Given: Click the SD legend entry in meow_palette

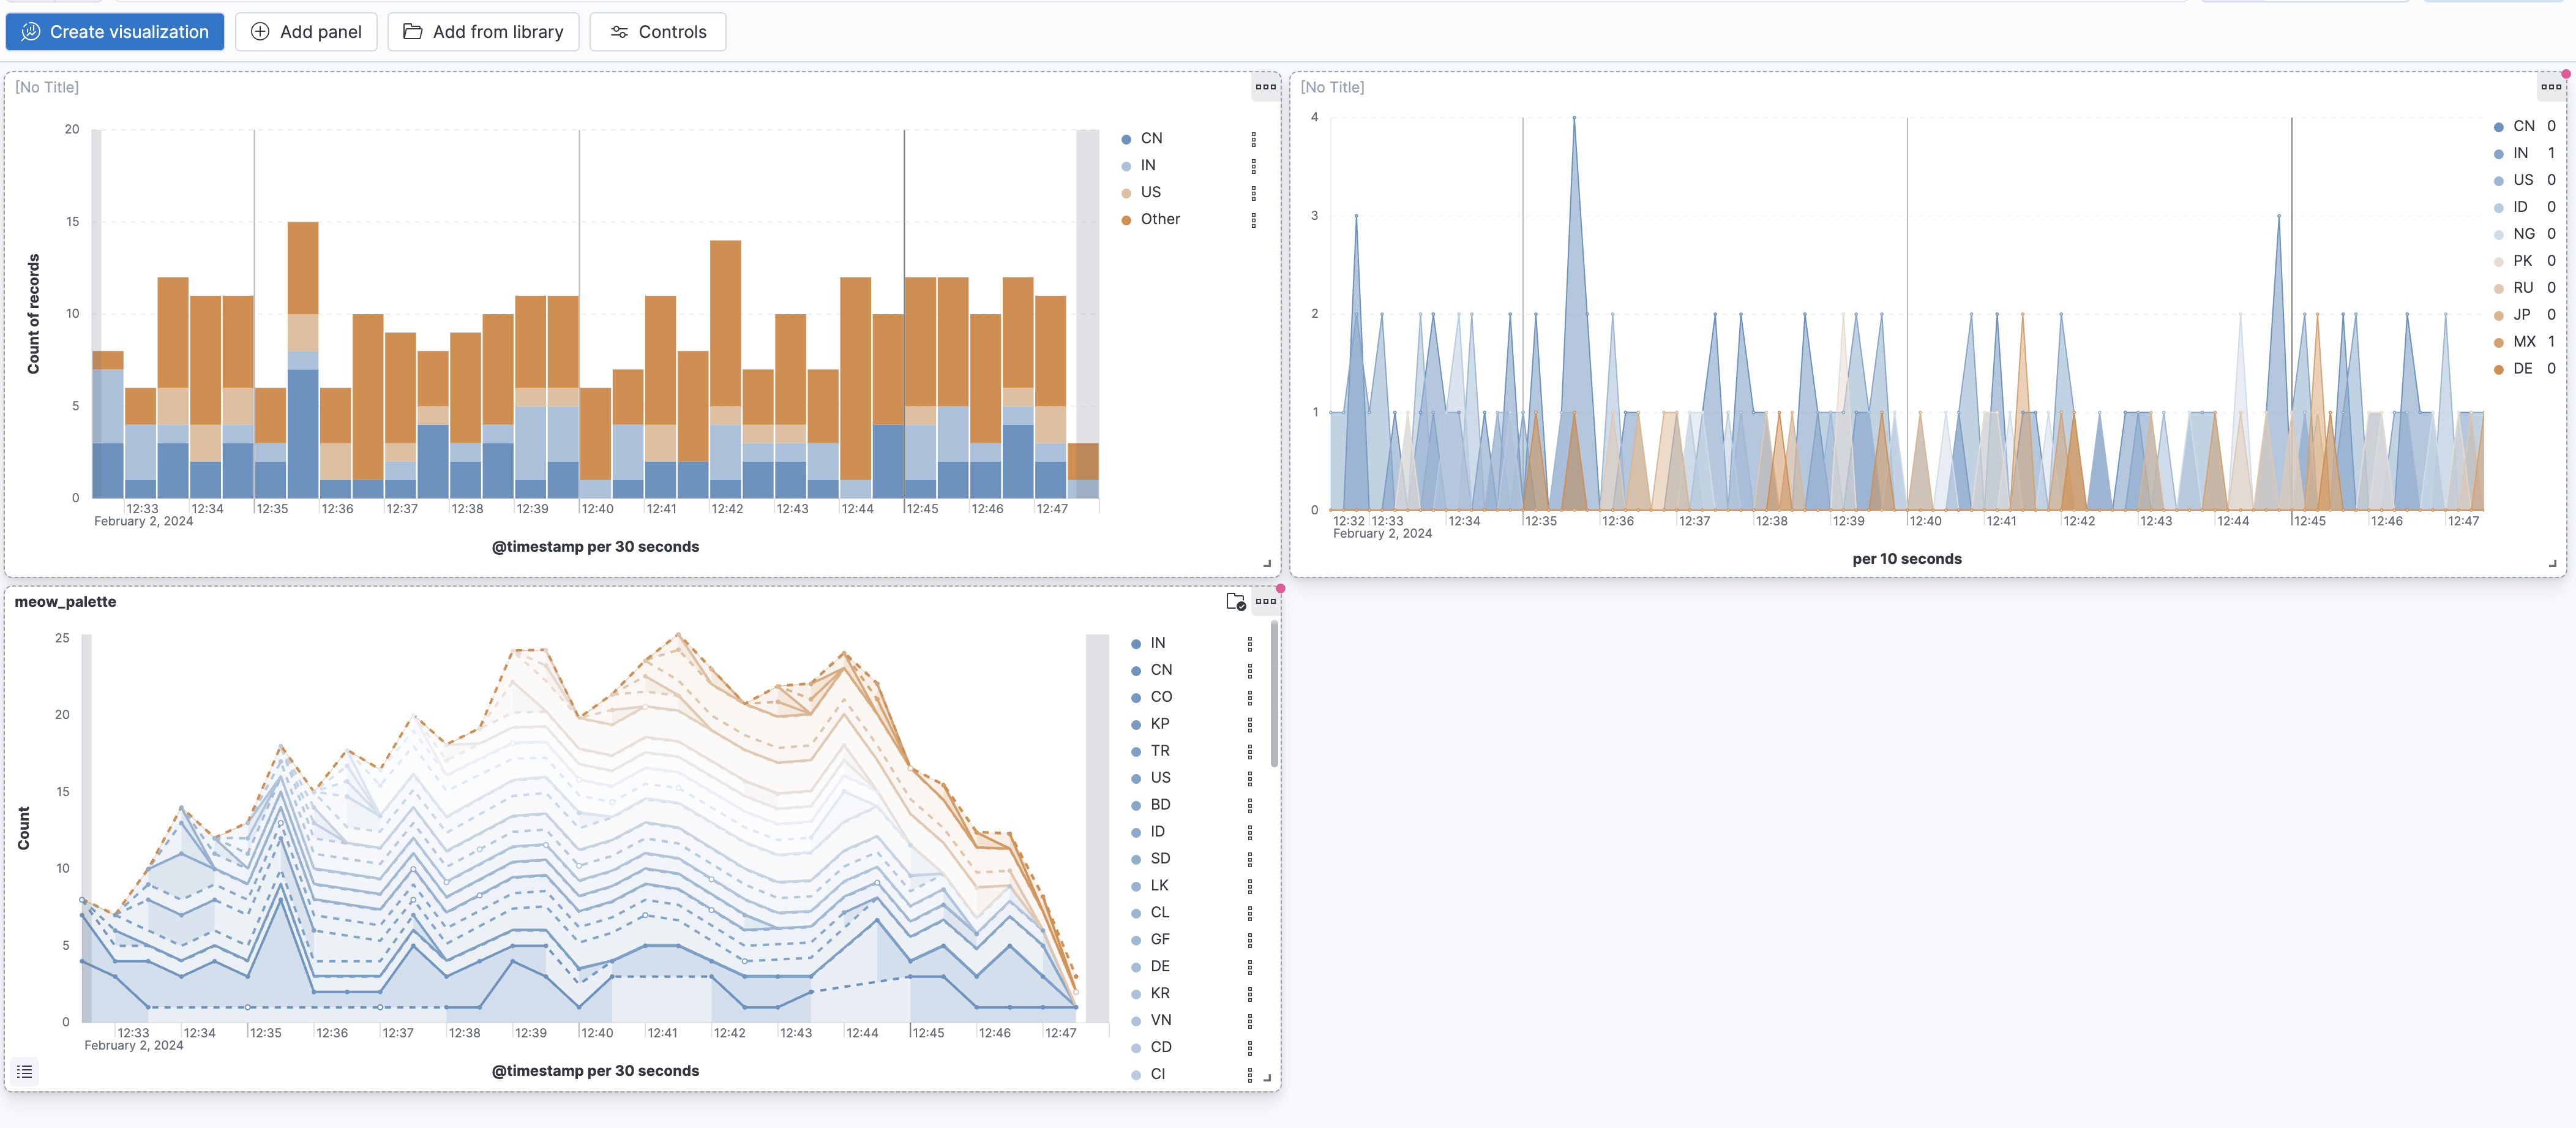Looking at the screenshot, I should pyautogui.click(x=1160, y=859).
